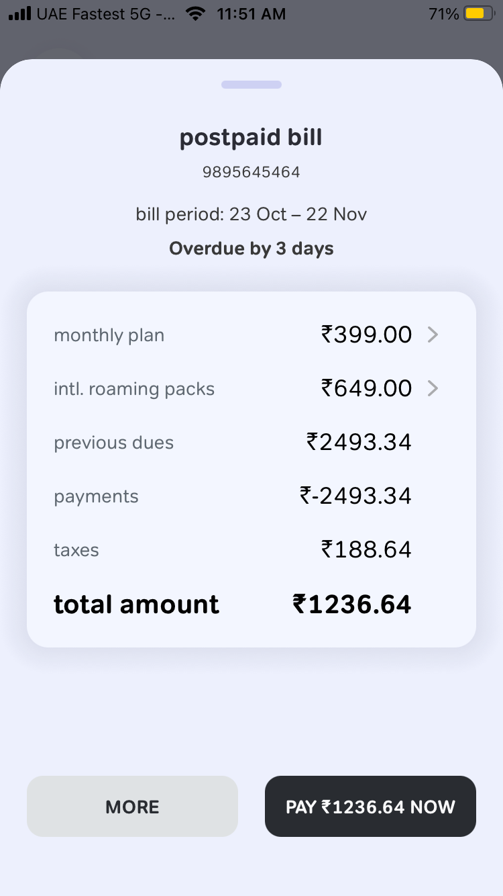Screen dimensions: 503x896
Task: Tap the sheet drag handle bar
Action: 251,85
